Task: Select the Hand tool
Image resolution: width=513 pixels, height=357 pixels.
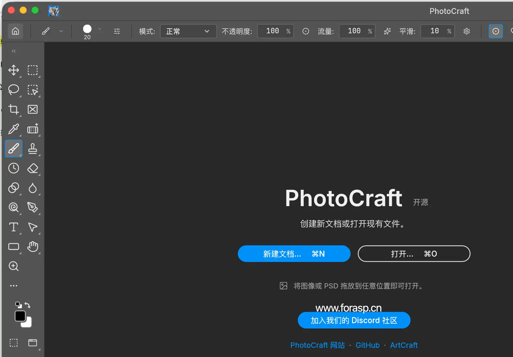Action: 33,247
